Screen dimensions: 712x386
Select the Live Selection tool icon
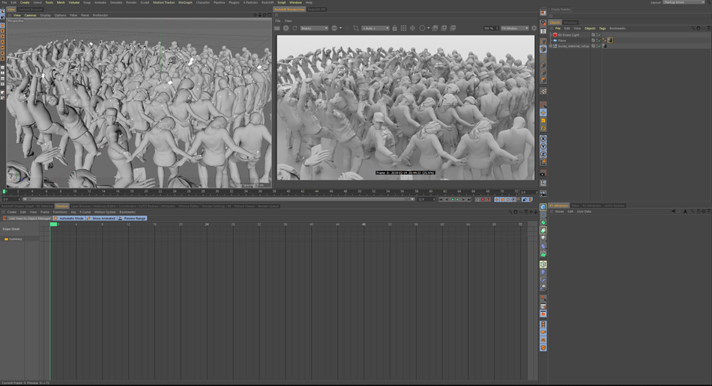click(x=543, y=105)
